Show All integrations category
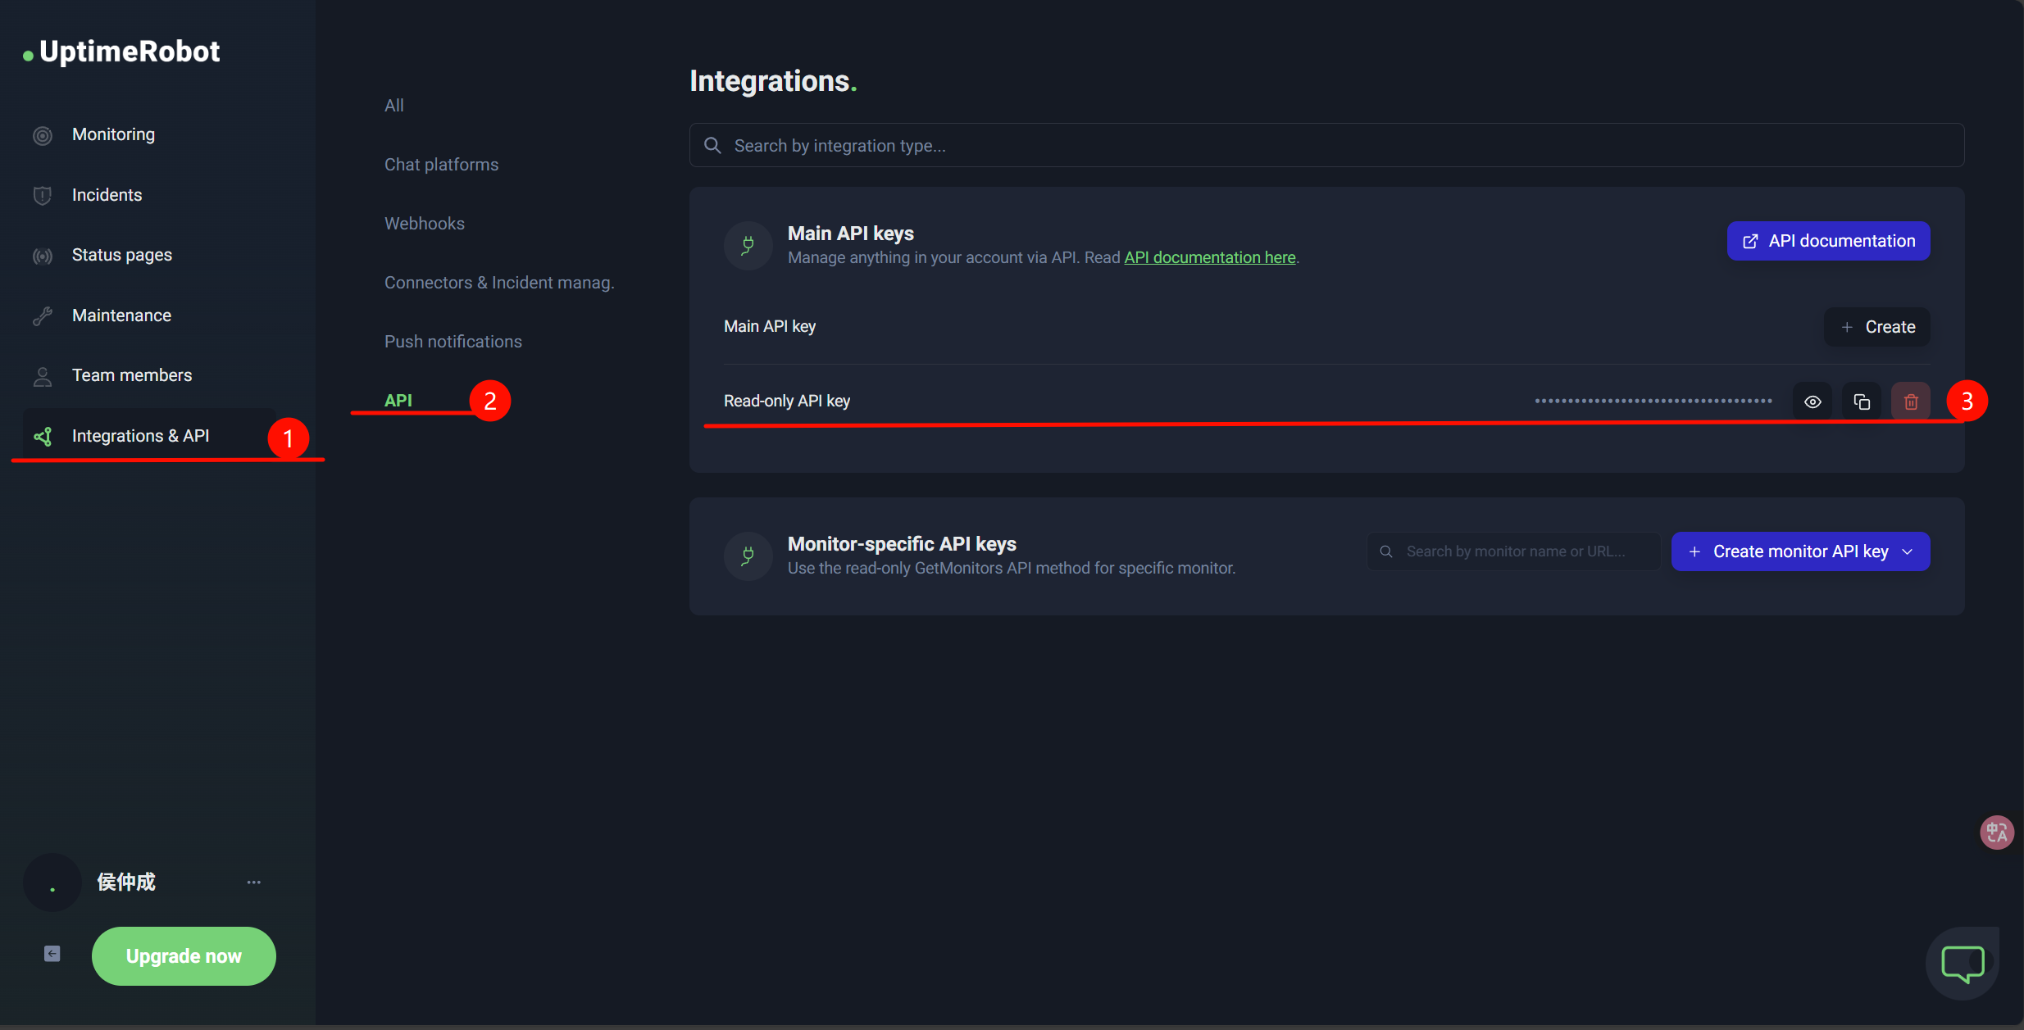Viewport: 2024px width, 1030px height. (393, 106)
